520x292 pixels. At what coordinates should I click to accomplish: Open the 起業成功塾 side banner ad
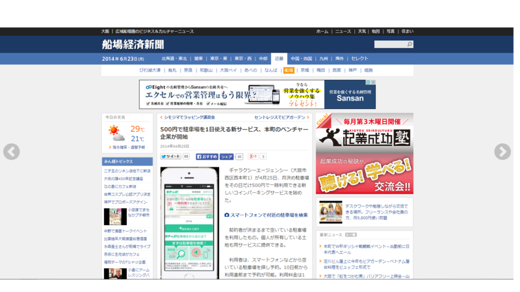click(365, 153)
